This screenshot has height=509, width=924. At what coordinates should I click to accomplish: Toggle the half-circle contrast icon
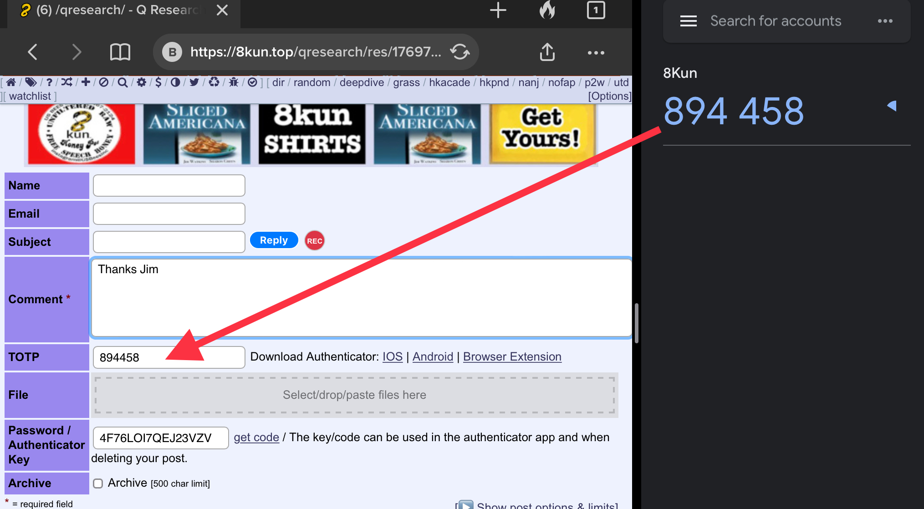175,82
